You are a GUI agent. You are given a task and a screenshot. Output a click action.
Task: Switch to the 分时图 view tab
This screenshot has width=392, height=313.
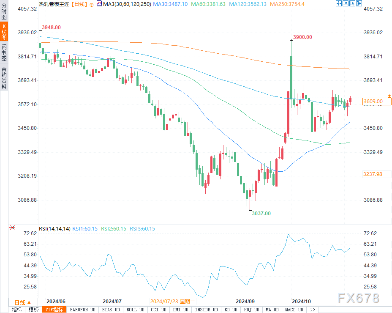4,12
